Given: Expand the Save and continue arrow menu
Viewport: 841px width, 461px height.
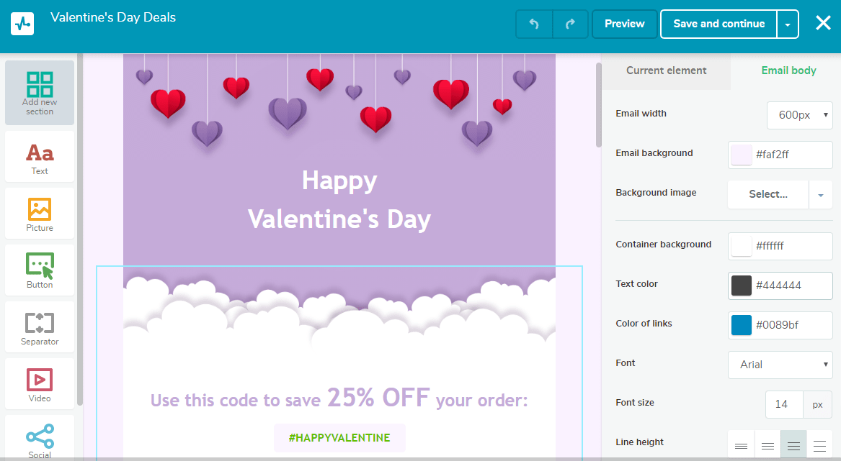Looking at the screenshot, I should [x=788, y=24].
